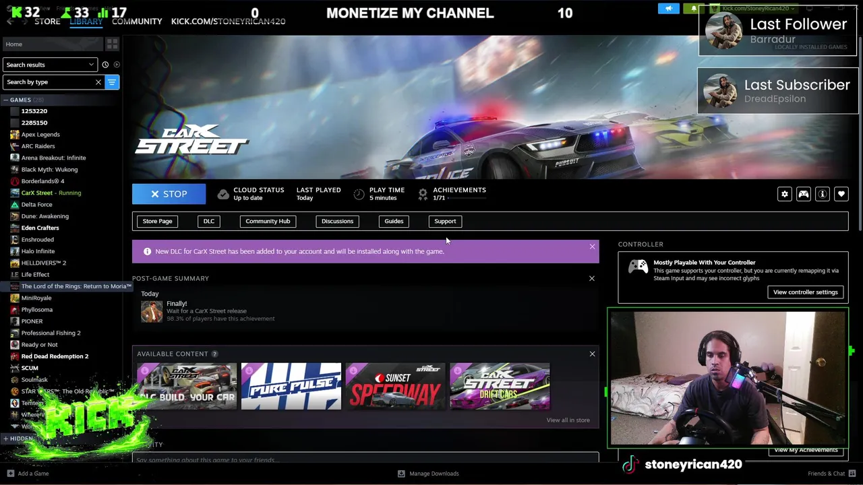Stop the running CarX Street game
863x485 pixels.
click(169, 194)
